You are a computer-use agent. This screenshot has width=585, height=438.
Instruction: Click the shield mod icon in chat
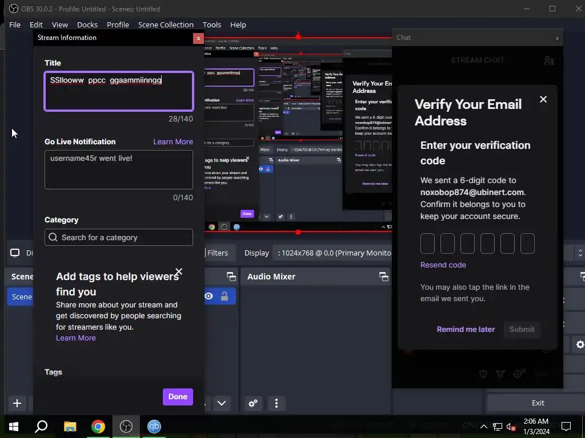(483, 374)
